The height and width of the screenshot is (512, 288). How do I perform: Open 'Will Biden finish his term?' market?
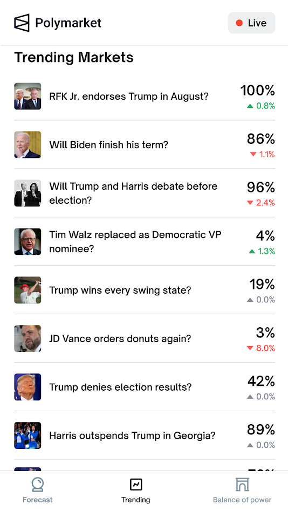point(145,144)
